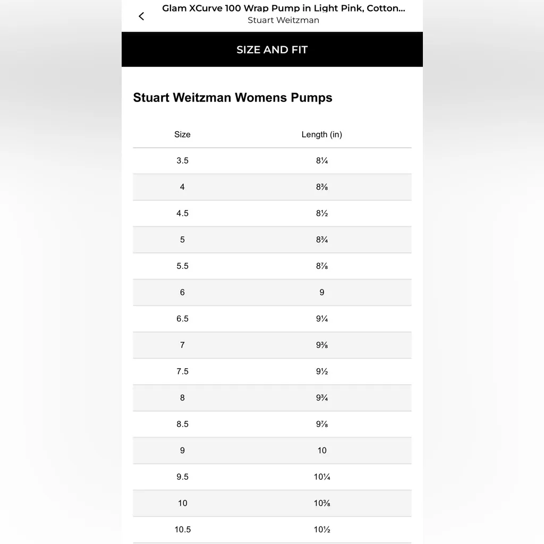This screenshot has width=544, height=544.
Task: Click the 10¼ length value
Action: point(322,477)
